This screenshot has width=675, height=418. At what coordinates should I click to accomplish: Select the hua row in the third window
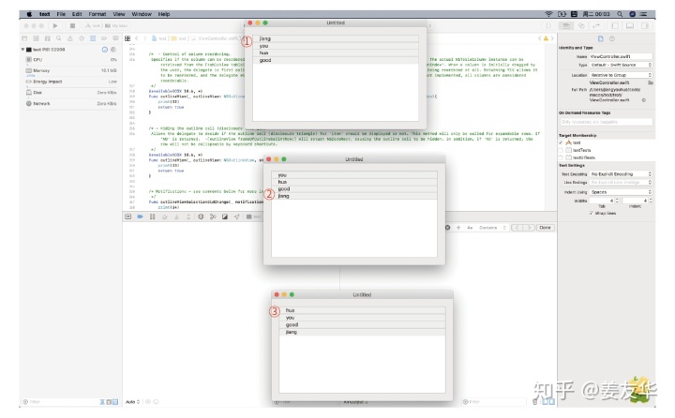362,310
